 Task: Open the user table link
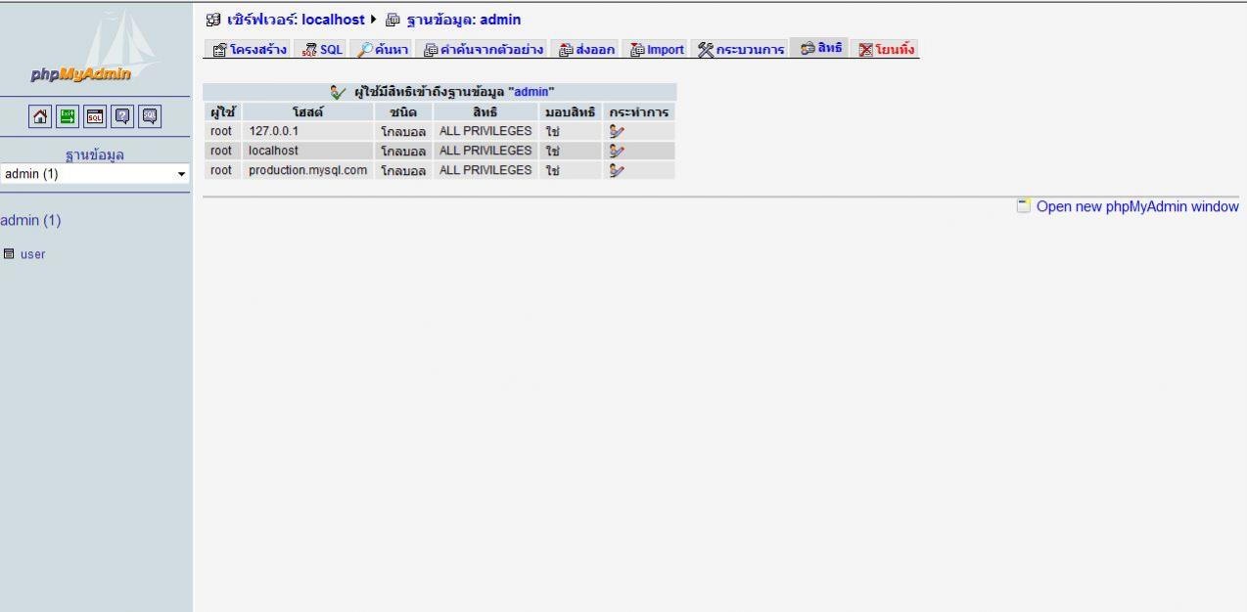coord(31,254)
